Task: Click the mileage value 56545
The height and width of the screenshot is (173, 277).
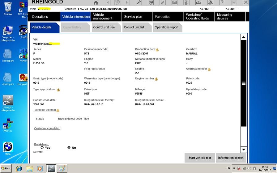Action: click(x=139, y=94)
